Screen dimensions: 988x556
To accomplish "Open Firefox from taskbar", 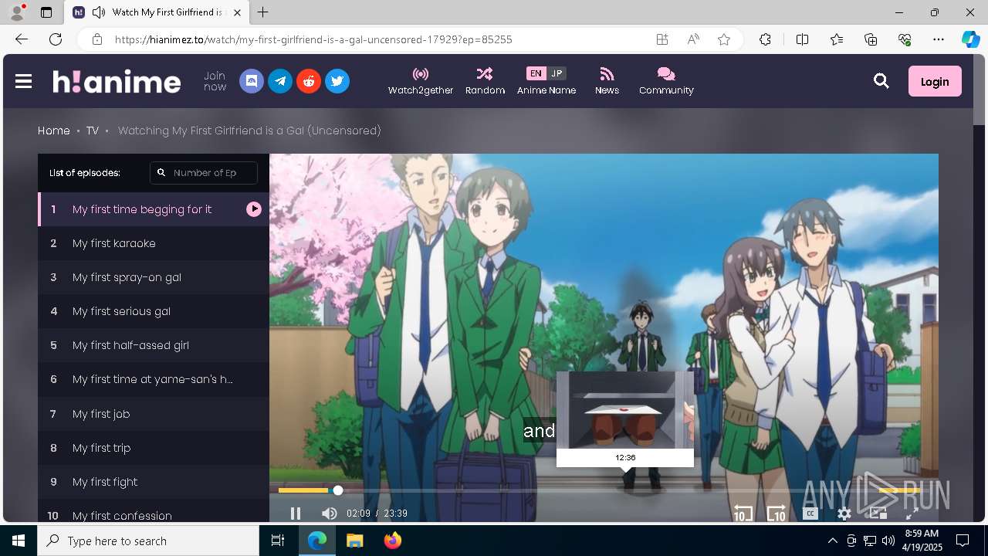I will [393, 541].
